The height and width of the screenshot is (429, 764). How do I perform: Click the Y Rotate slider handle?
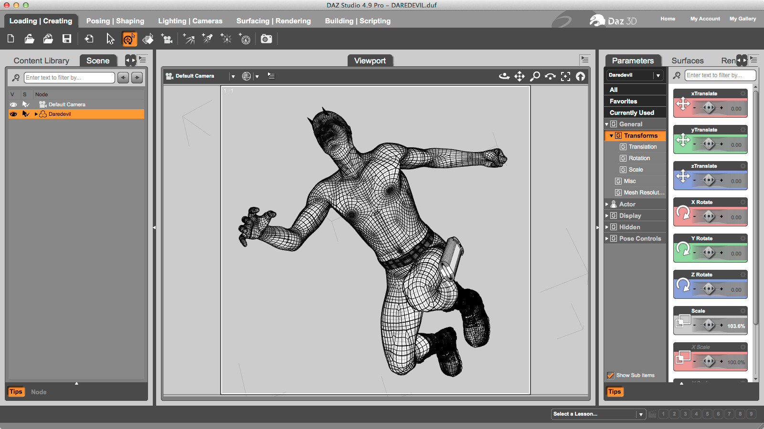point(709,253)
